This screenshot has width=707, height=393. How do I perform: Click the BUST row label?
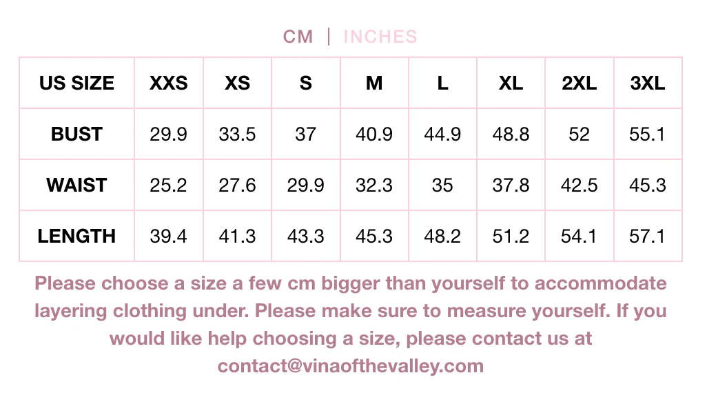point(76,134)
